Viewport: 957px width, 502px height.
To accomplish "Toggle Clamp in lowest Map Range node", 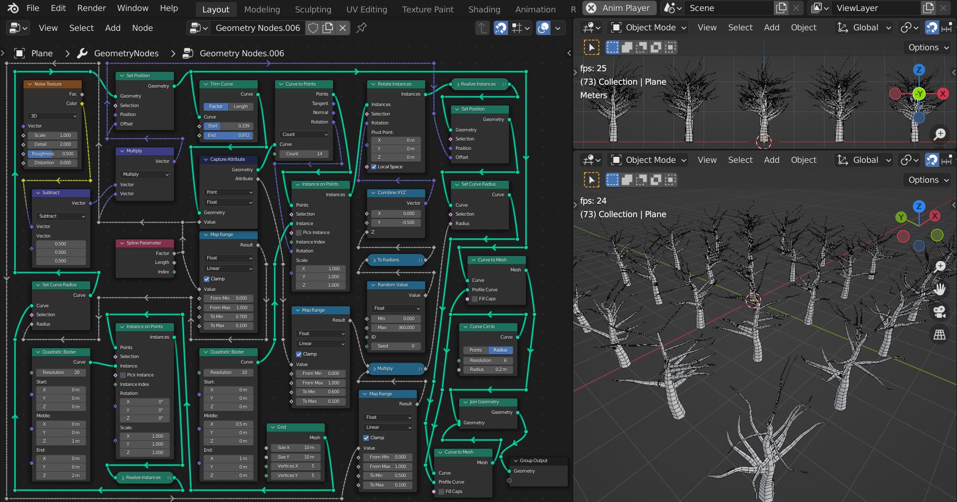I will tap(366, 438).
